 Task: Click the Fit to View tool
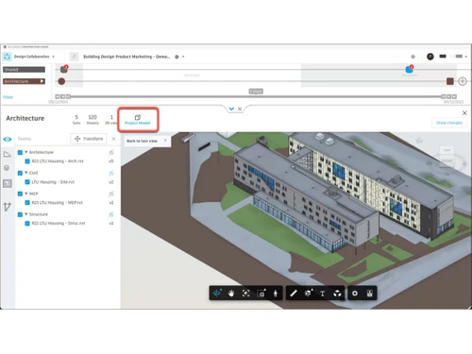pyautogui.click(x=246, y=294)
